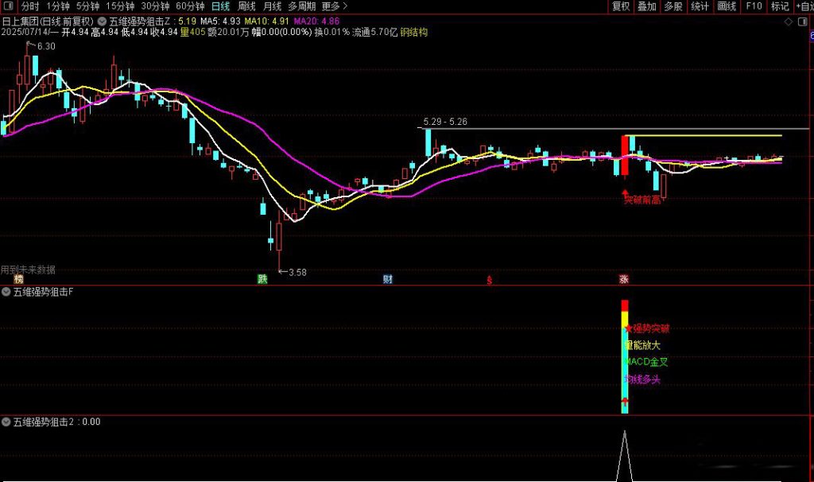The height and width of the screenshot is (482, 814).
Task: Click the 复权 button
Action: pos(621,6)
